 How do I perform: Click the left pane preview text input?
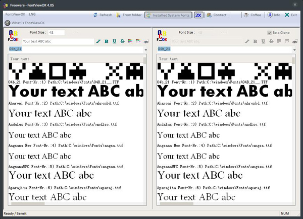coord(58,41)
